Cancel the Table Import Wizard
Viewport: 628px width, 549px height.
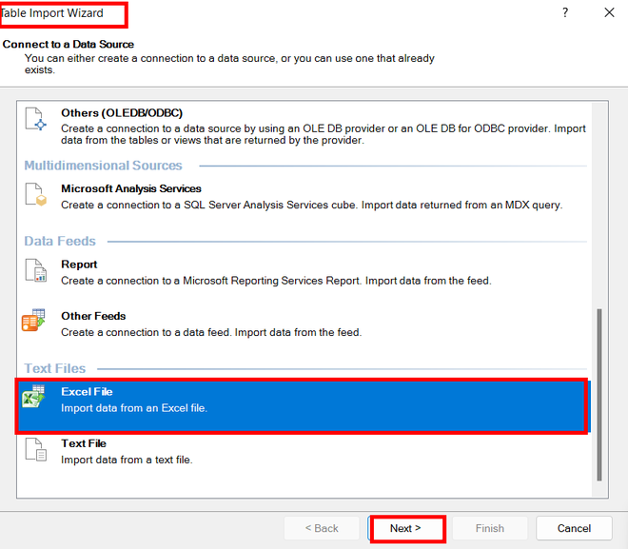574,528
